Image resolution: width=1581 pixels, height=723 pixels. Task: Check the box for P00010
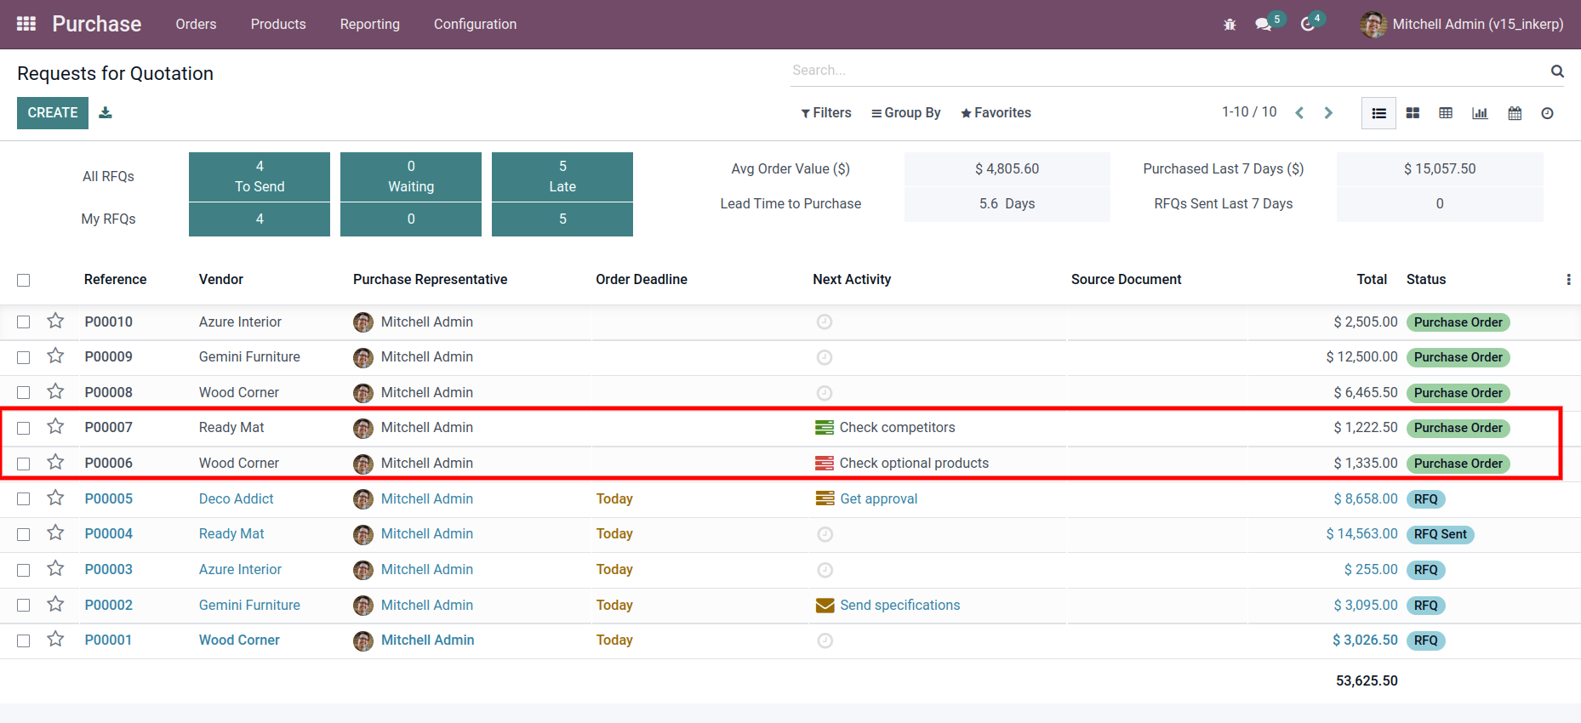tap(24, 322)
